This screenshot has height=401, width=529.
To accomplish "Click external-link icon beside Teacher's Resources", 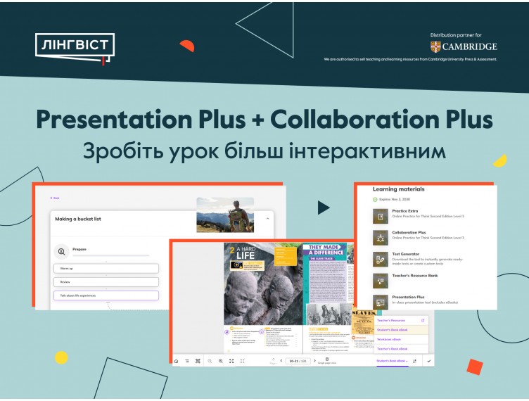I will (423, 320).
